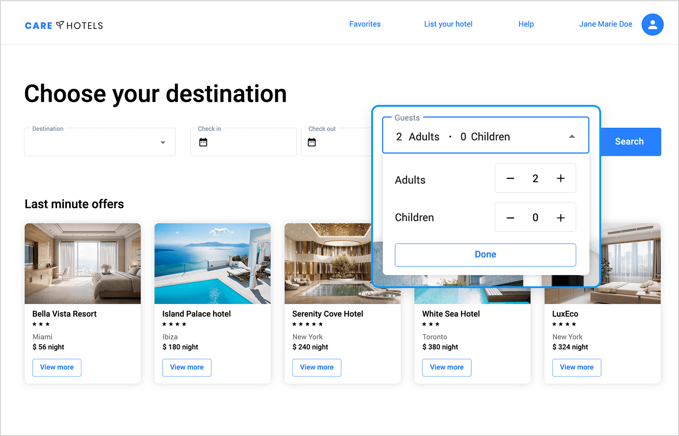Click the Check in date field
The image size is (679, 436).
[244, 142]
